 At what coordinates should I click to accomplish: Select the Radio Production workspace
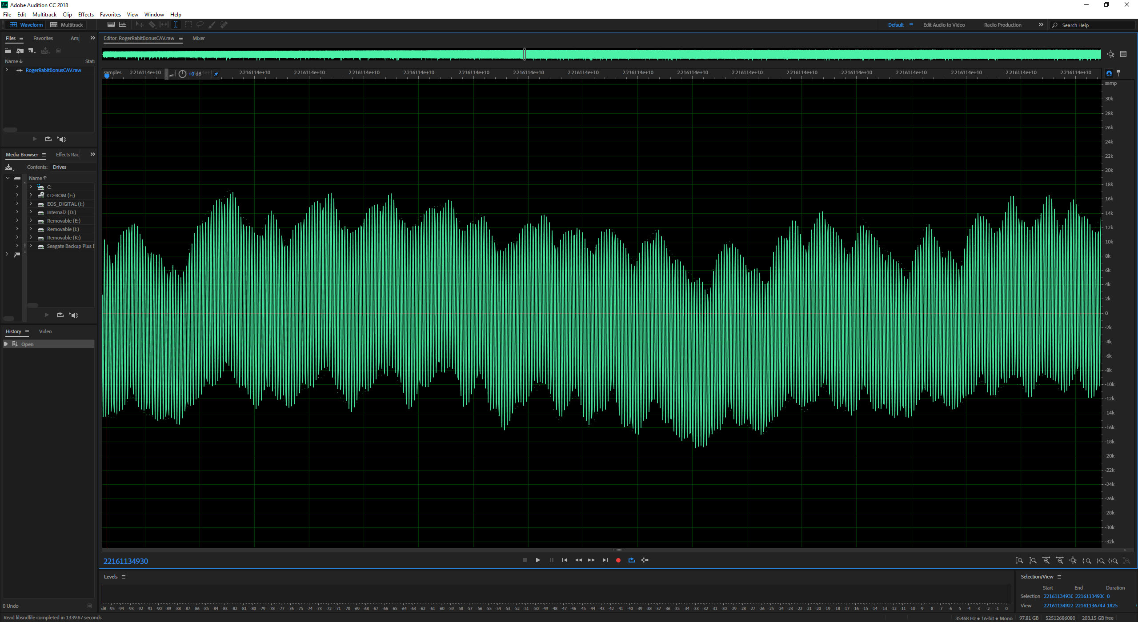click(x=1002, y=25)
